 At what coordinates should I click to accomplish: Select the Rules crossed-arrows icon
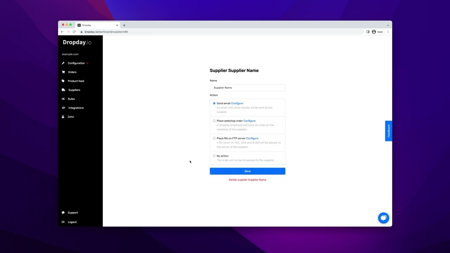pos(64,99)
